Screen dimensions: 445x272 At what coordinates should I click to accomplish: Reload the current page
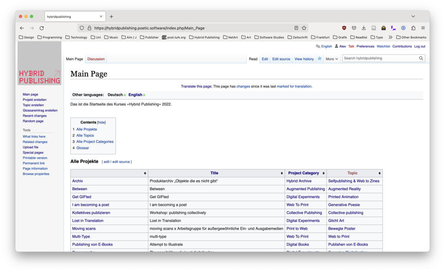point(42,28)
